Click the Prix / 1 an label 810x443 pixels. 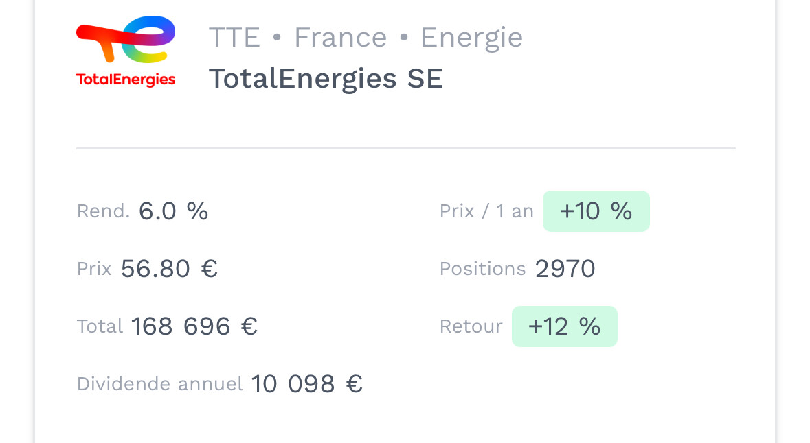coord(486,211)
